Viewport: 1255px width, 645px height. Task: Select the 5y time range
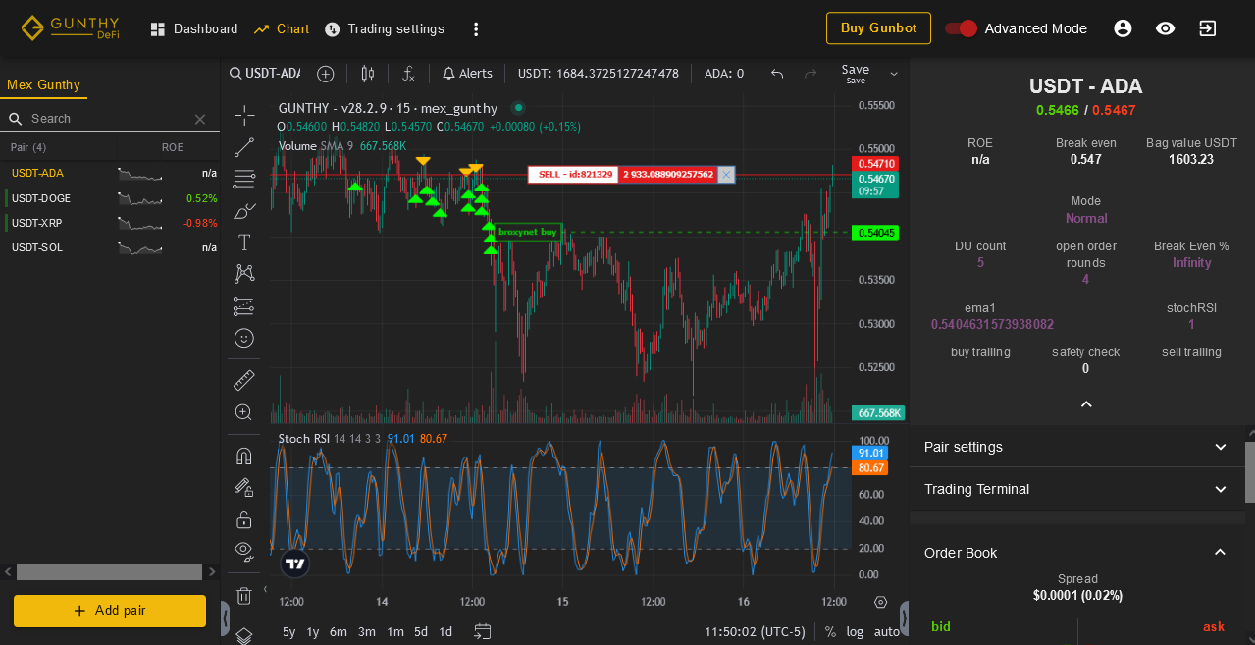pyautogui.click(x=289, y=632)
